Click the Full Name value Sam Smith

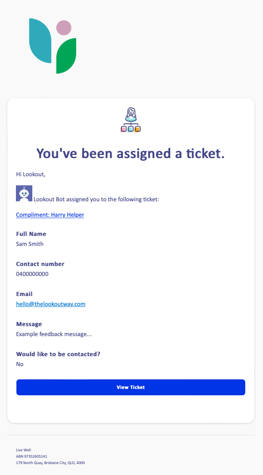pyautogui.click(x=30, y=244)
